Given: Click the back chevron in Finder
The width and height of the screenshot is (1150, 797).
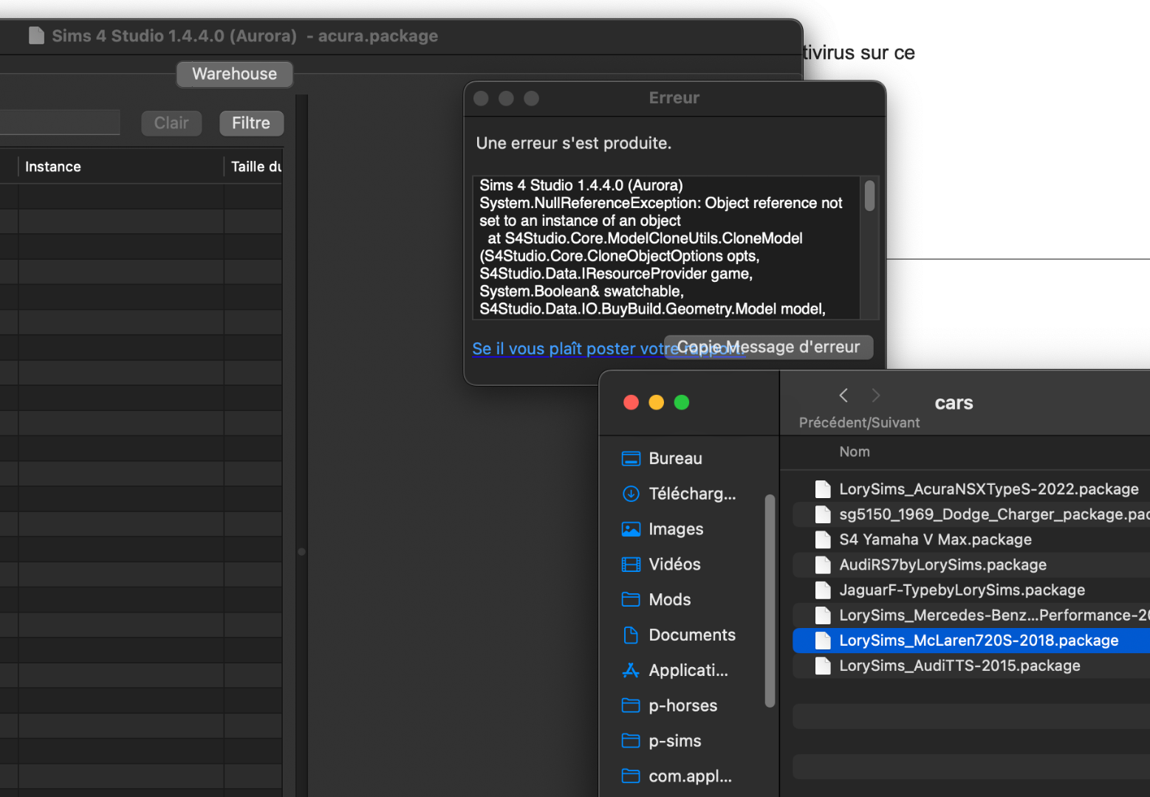Looking at the screenshot, I should pos(843,396).
